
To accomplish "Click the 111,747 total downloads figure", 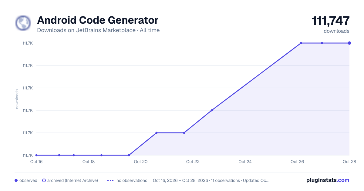I will (331, 21).
